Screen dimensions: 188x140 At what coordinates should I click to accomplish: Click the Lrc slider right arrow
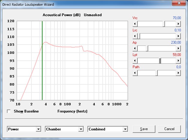pyautogui.click(x=178, y=36)
